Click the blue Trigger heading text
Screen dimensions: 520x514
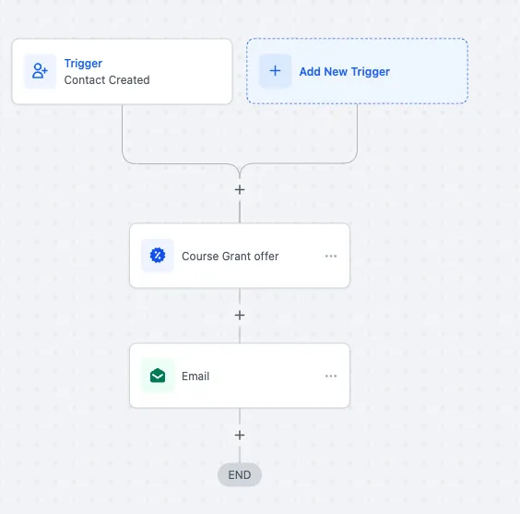pyautogui.click(x=83, y=63)
